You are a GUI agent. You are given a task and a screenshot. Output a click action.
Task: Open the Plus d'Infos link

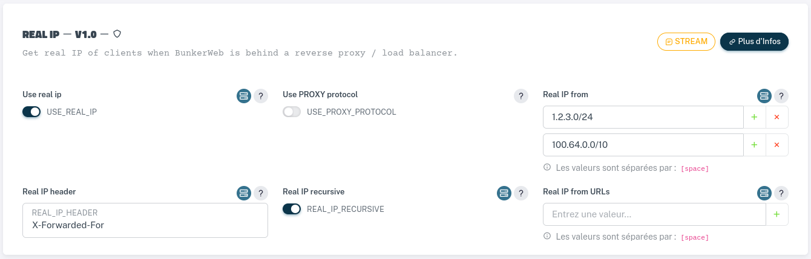click(754, 42)
